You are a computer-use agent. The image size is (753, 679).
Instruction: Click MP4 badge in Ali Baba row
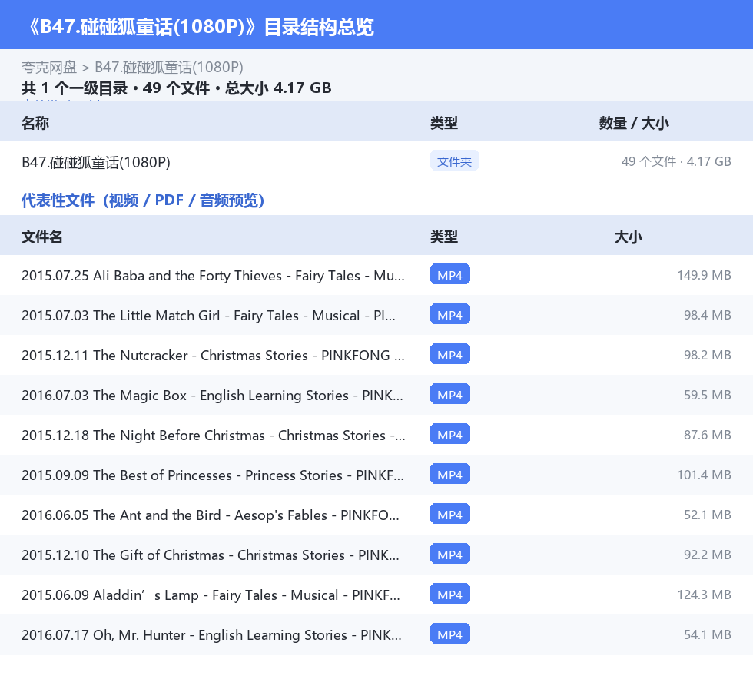coord(450,275)
